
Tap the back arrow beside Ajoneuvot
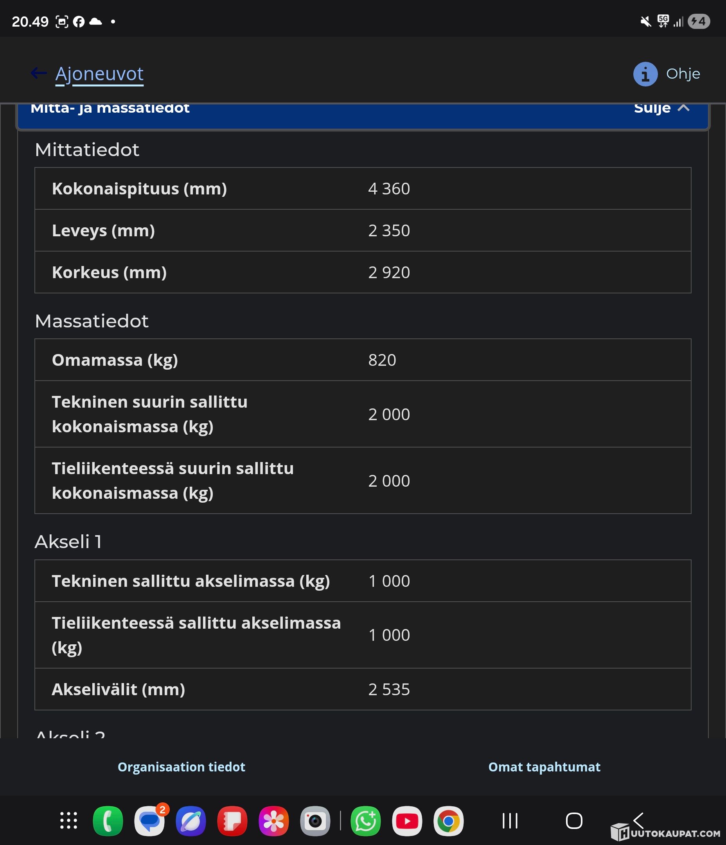[39, 73]
